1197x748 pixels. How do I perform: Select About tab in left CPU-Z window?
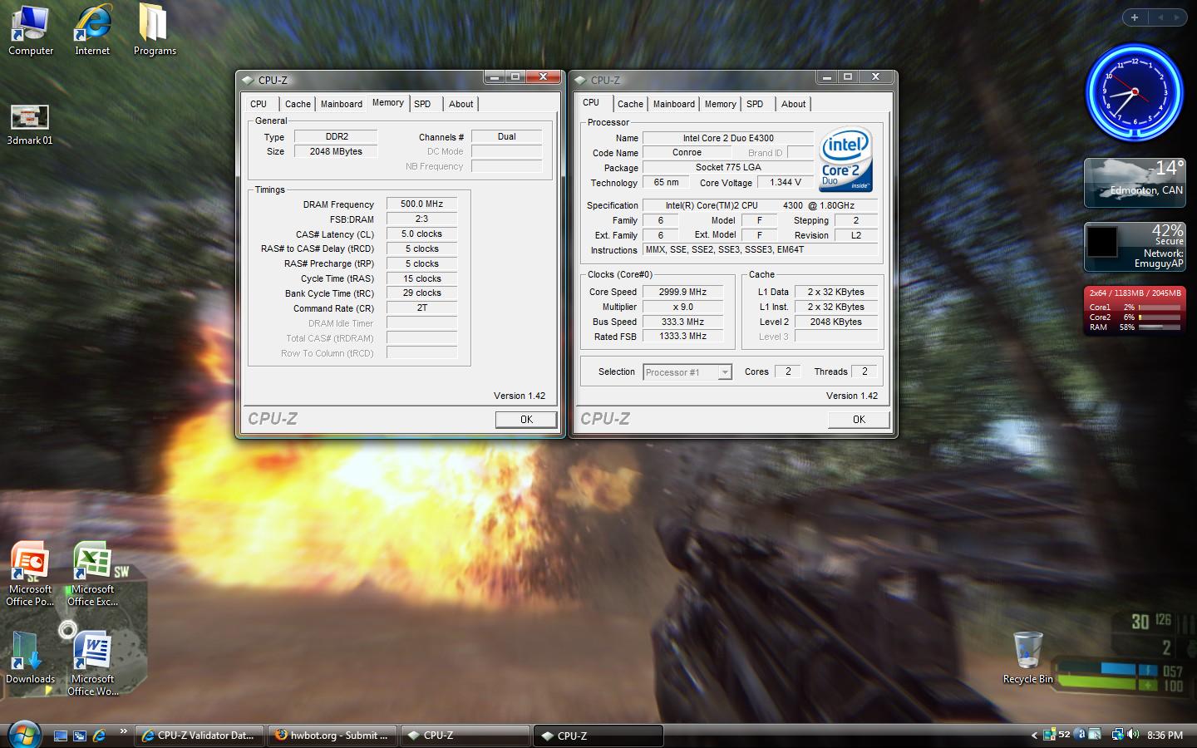[x=461, y=104]
